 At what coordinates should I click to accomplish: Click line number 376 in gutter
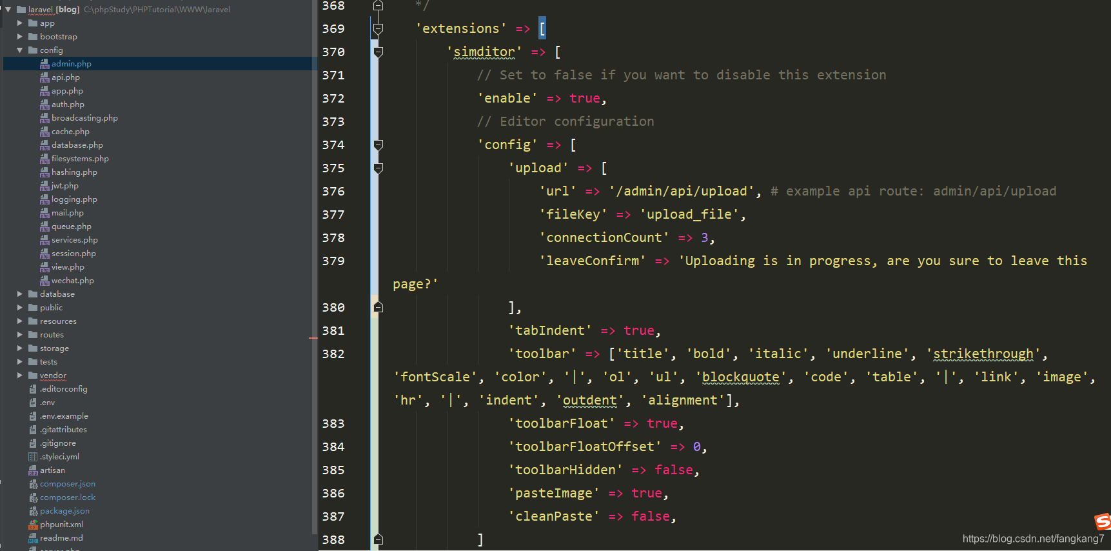[x=333, y=191]
